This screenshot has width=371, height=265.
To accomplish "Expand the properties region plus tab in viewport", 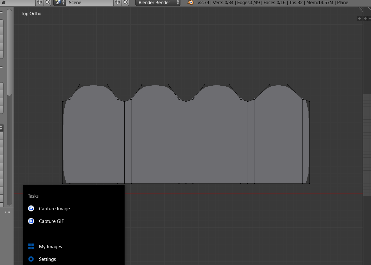I will coord(360,19).
